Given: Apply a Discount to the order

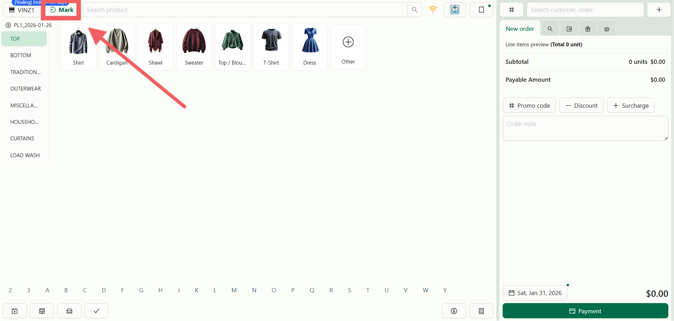Looking at the screenshot, I should tap(581, 105).
